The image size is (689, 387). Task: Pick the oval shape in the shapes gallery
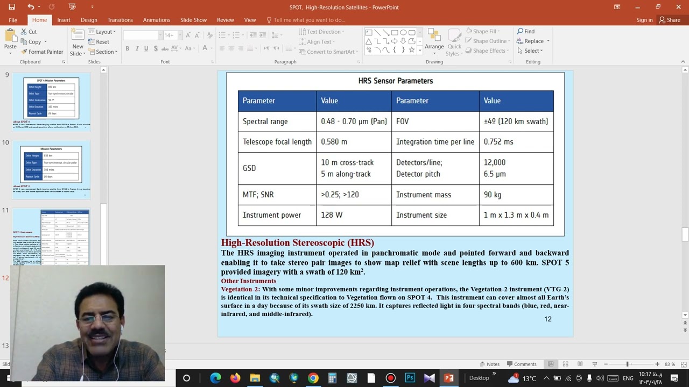point(403,32)
